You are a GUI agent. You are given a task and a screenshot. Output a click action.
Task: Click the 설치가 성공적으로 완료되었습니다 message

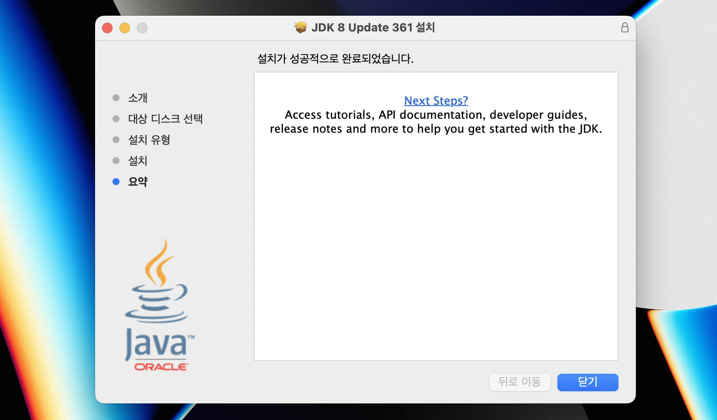(335, 59)
